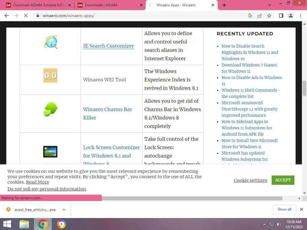Click the Winaero WEI Tool text
The width and height of the screenshot is (307, 230).
(x=104, y=80)
